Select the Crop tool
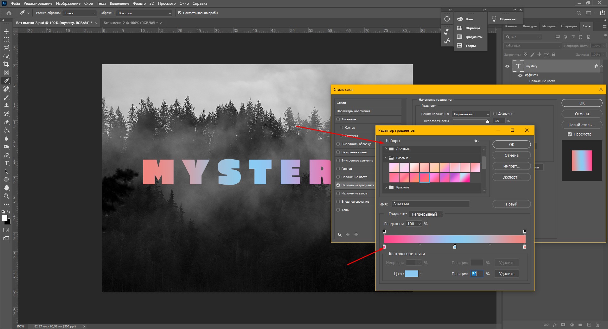 (6, 64)
